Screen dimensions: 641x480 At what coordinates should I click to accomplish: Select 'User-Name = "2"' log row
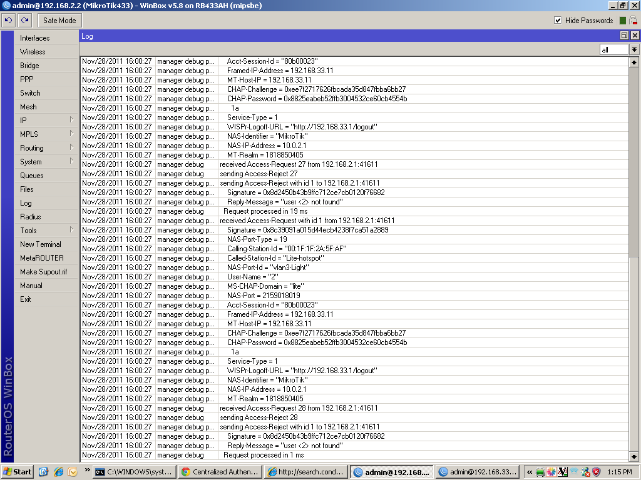click(x=354, y=277)
